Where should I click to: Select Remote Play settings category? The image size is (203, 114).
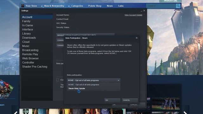point(37,54)
